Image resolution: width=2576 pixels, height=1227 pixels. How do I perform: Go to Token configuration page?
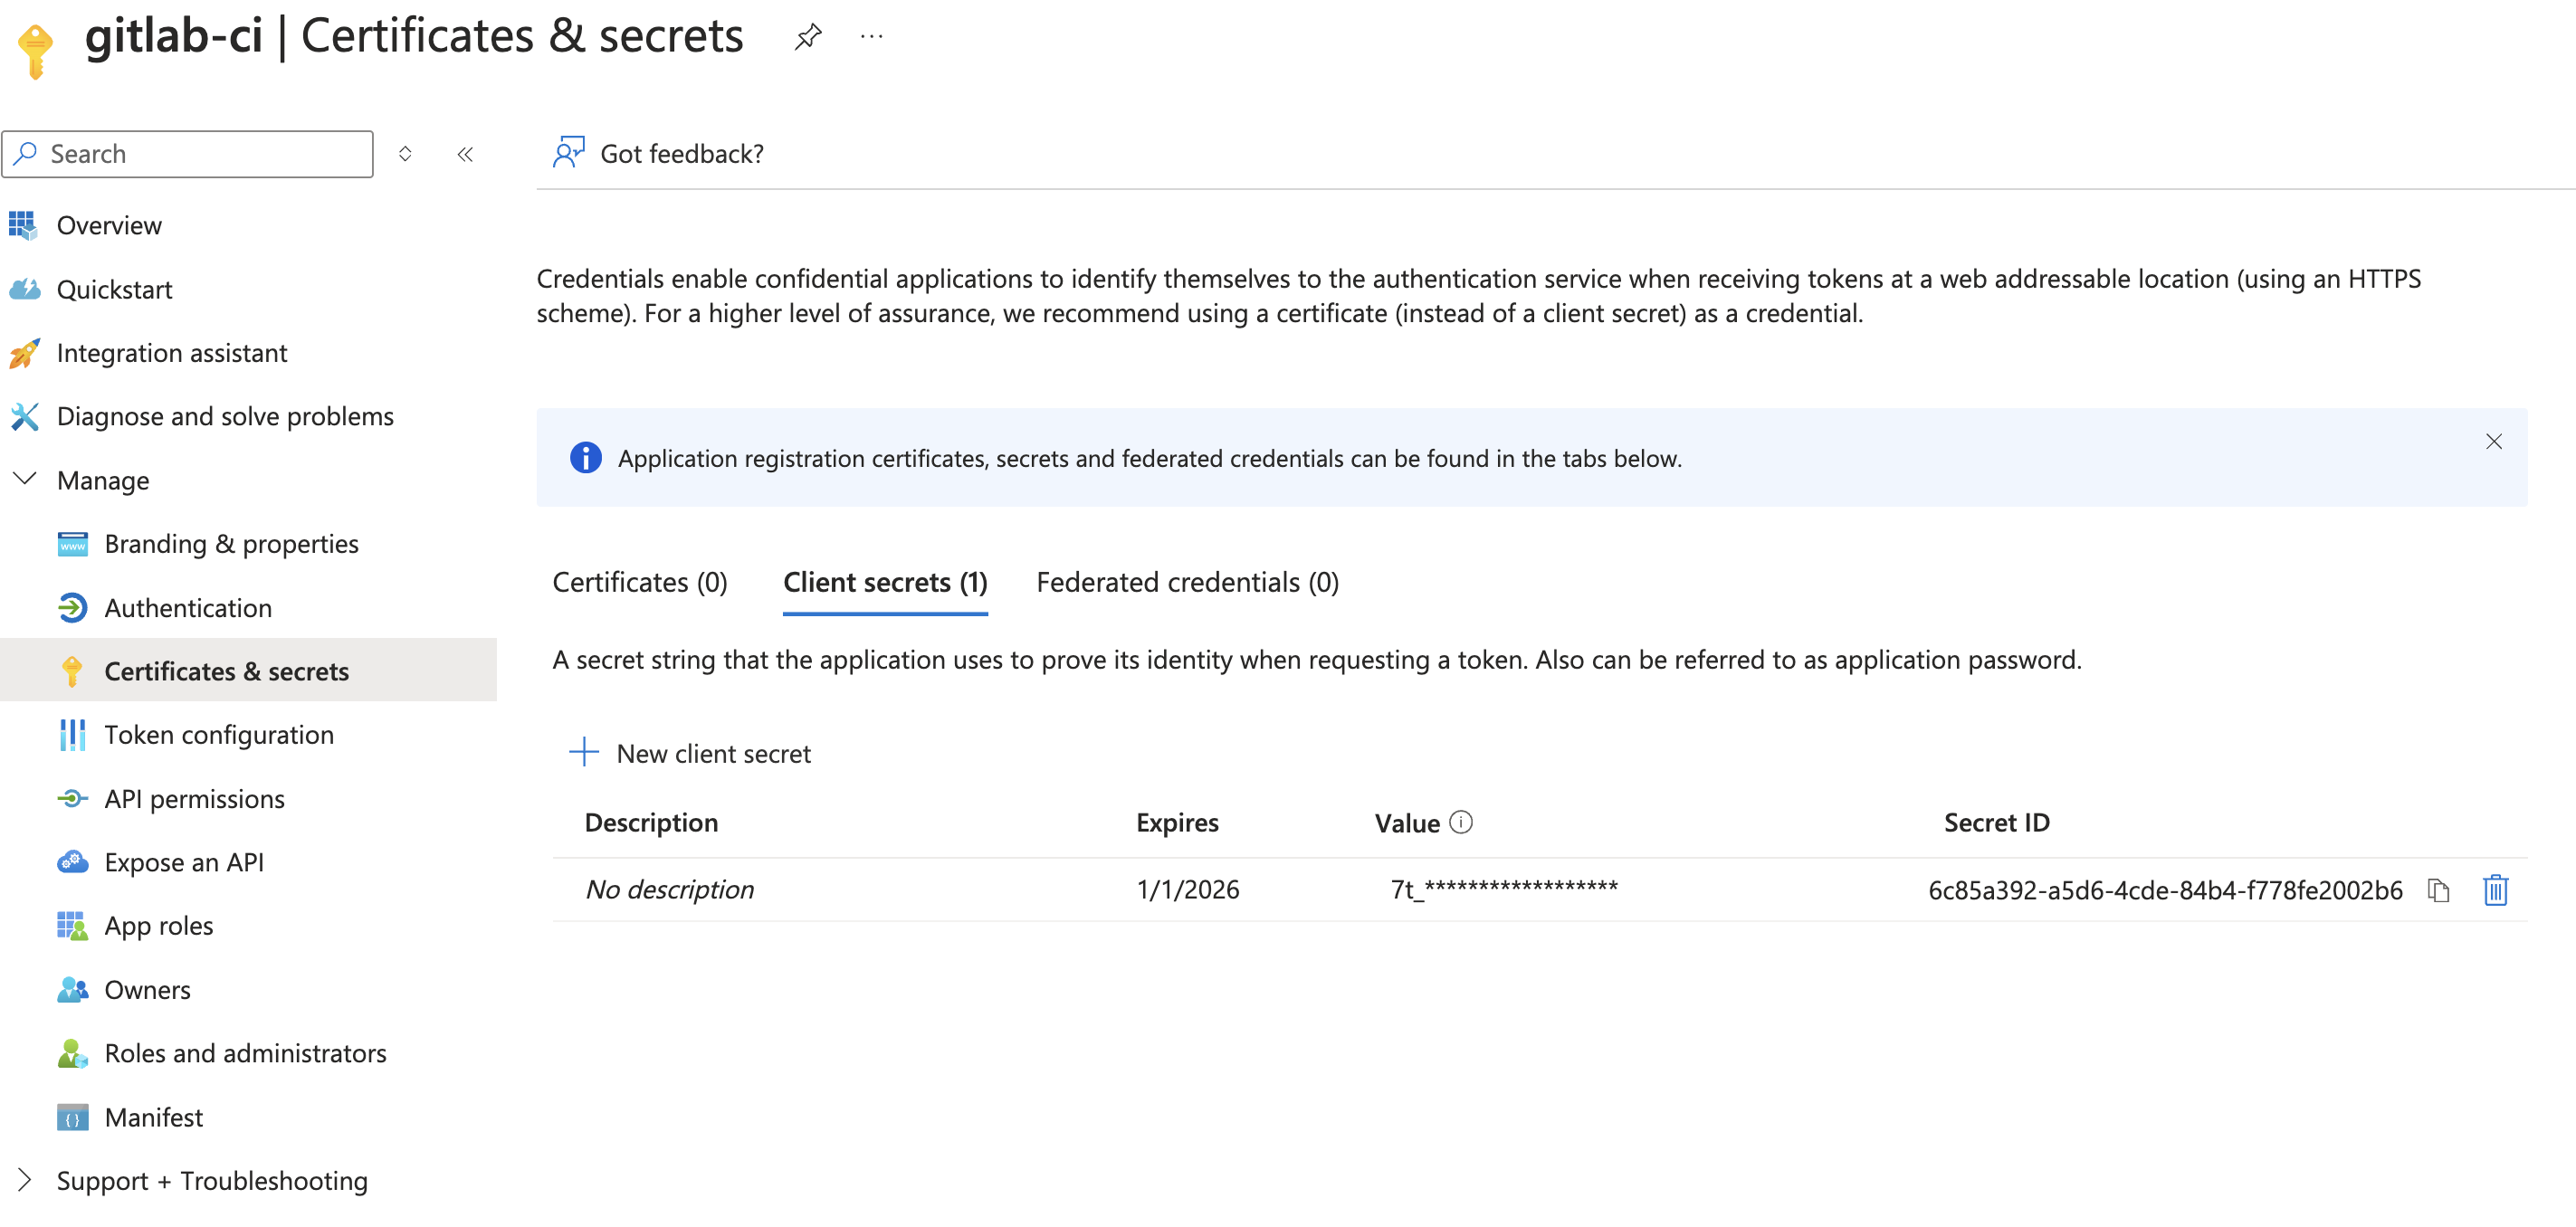(x=219, y=735)
